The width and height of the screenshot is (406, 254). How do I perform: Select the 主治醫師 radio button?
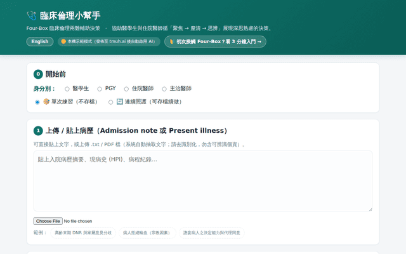coord(164,89)
